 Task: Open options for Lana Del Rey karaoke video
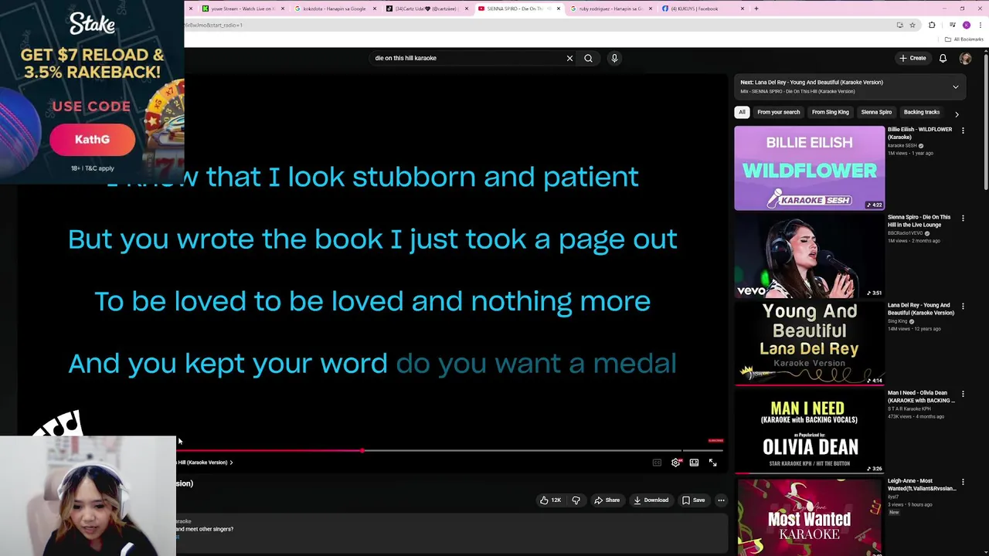click(x=963, y=307)
